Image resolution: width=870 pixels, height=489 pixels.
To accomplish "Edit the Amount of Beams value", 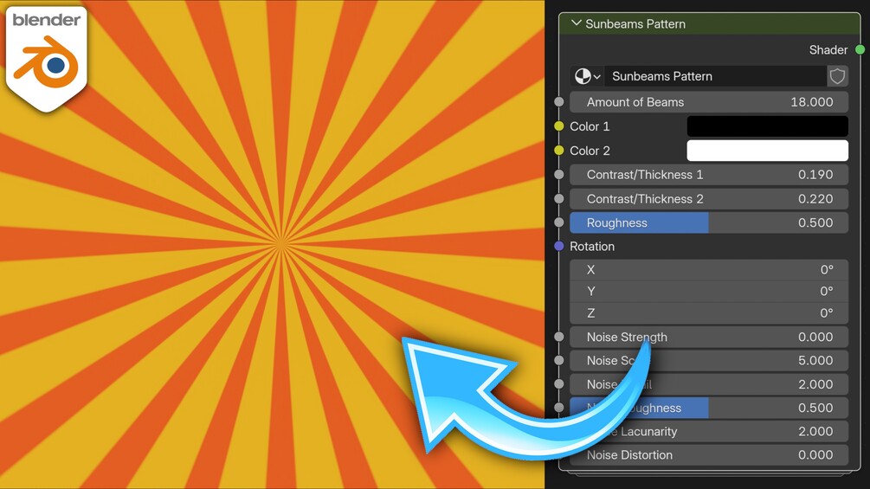I will [x=708, y=102].
